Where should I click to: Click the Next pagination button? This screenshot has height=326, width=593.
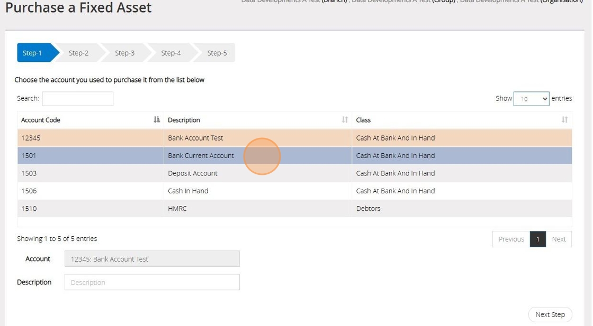point(559,239)
